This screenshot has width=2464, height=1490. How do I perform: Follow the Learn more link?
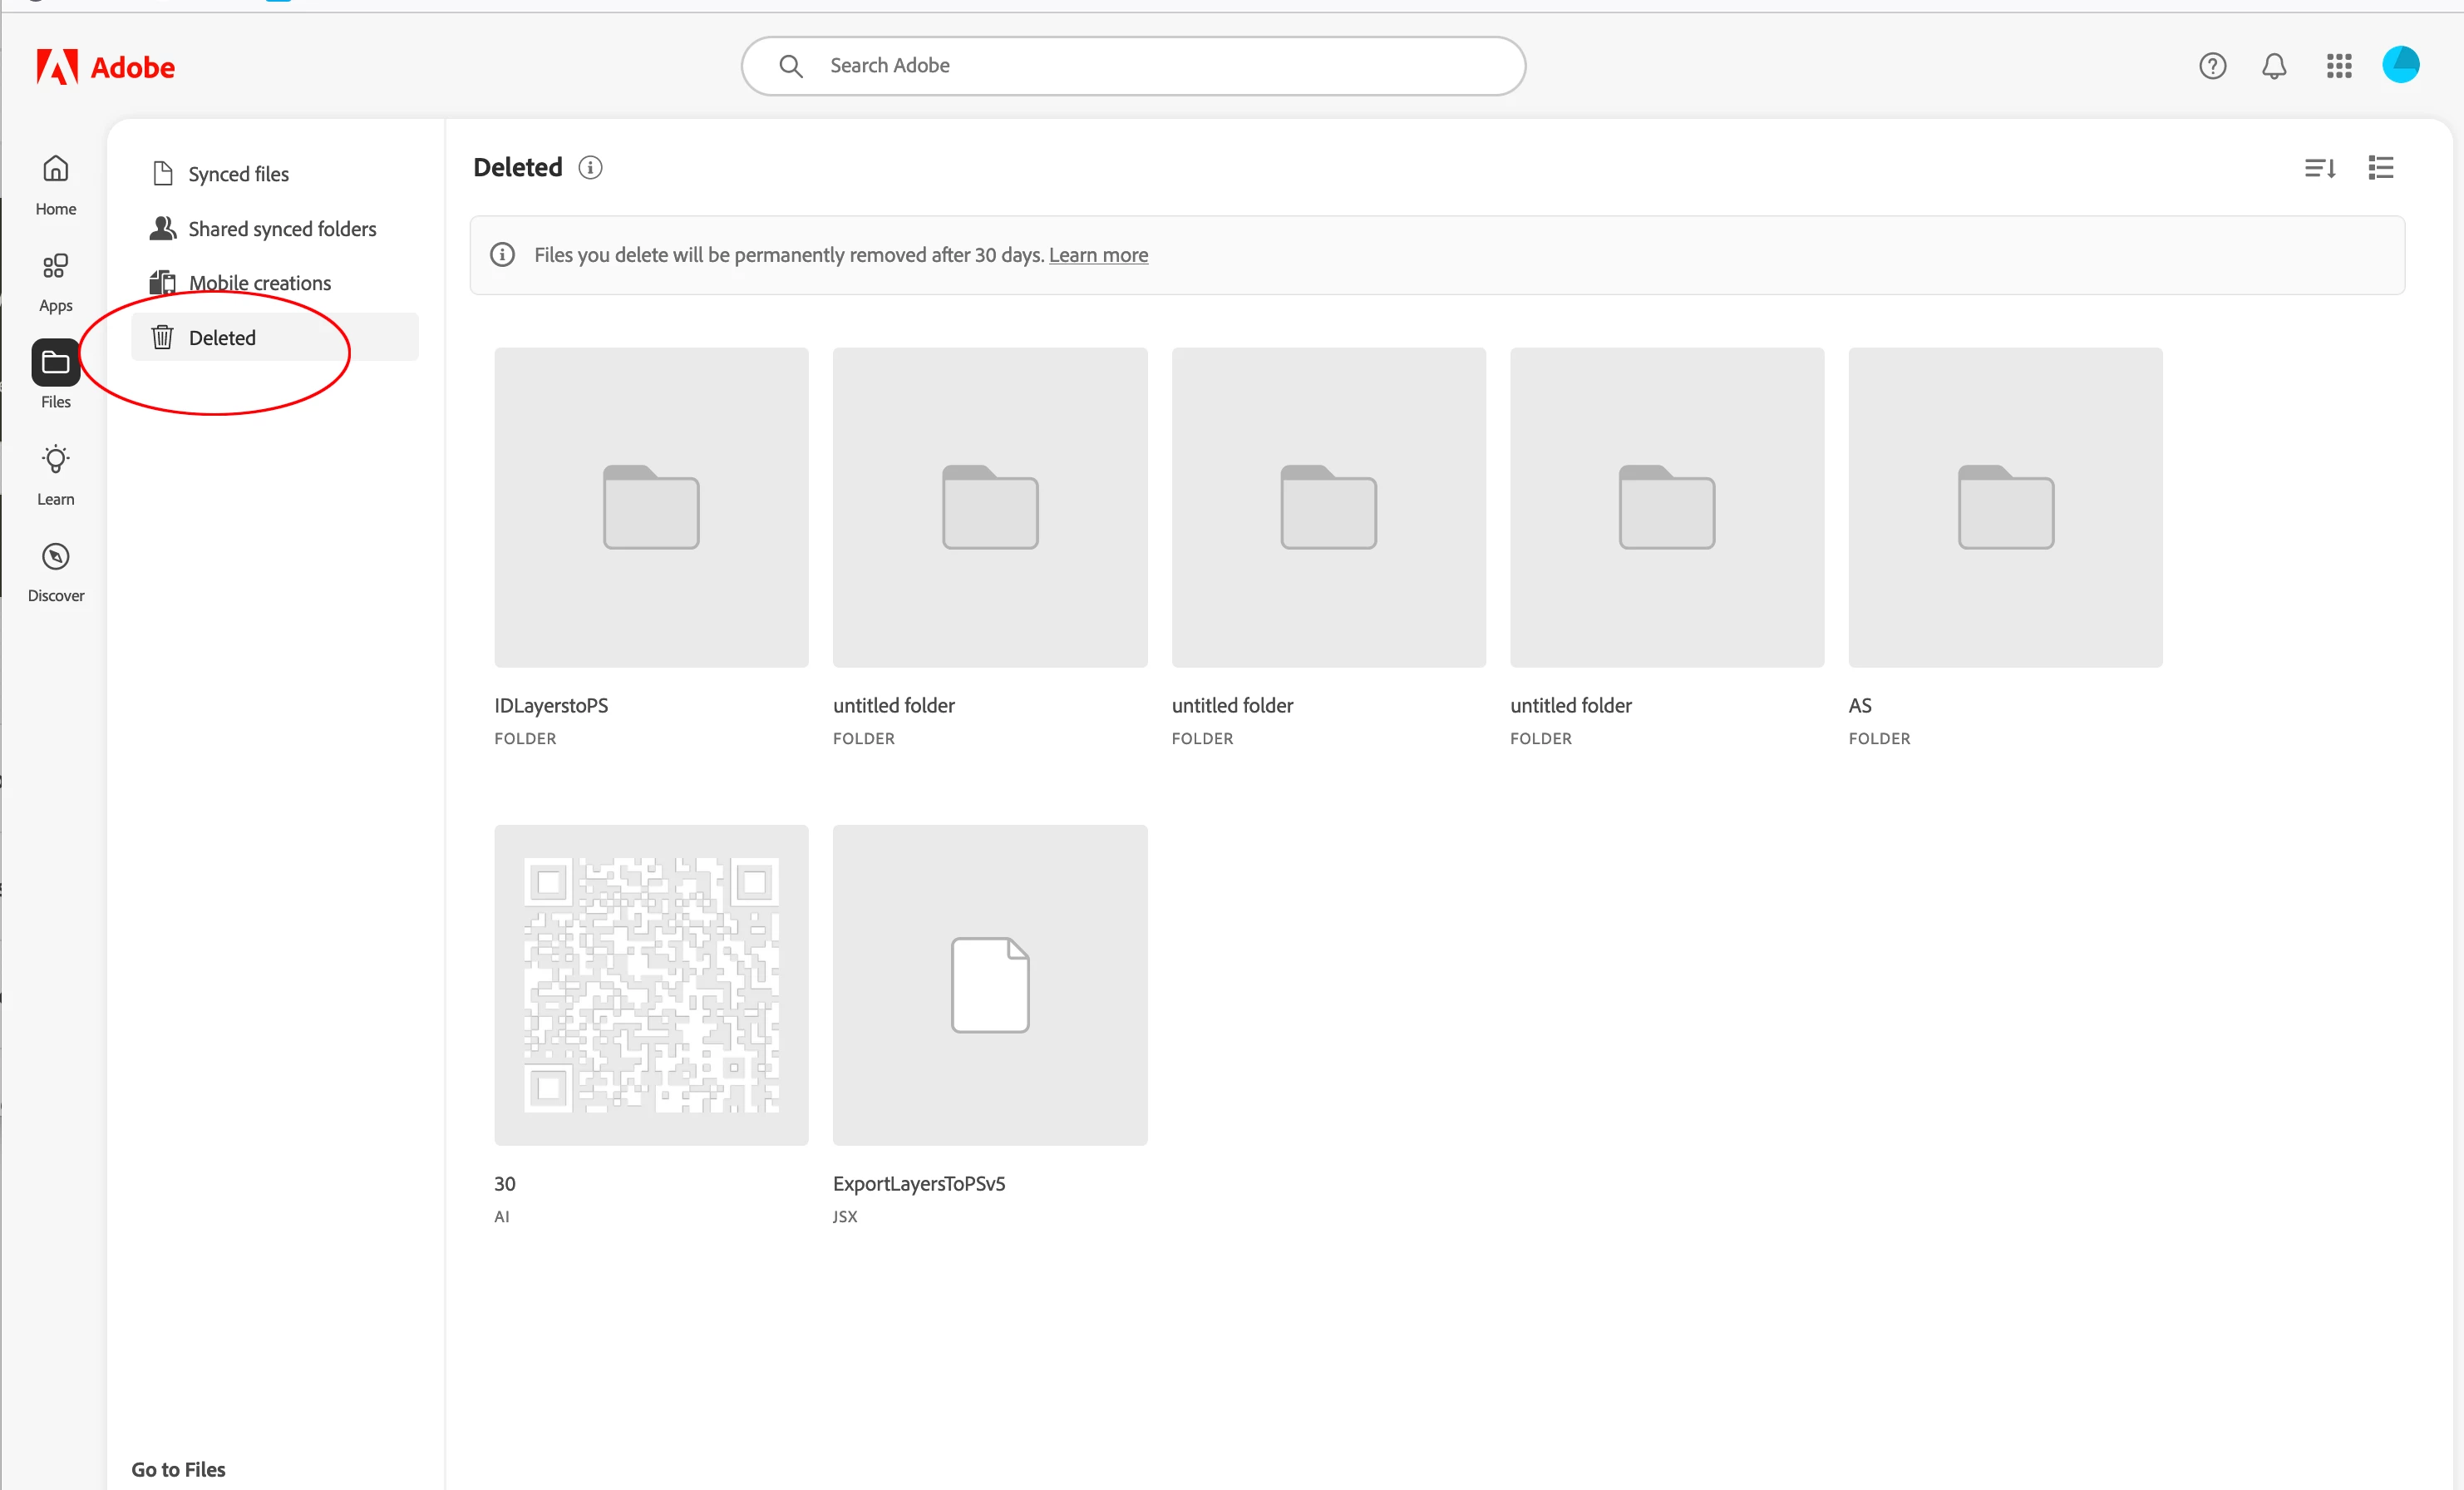click(x=1098, y=255)
